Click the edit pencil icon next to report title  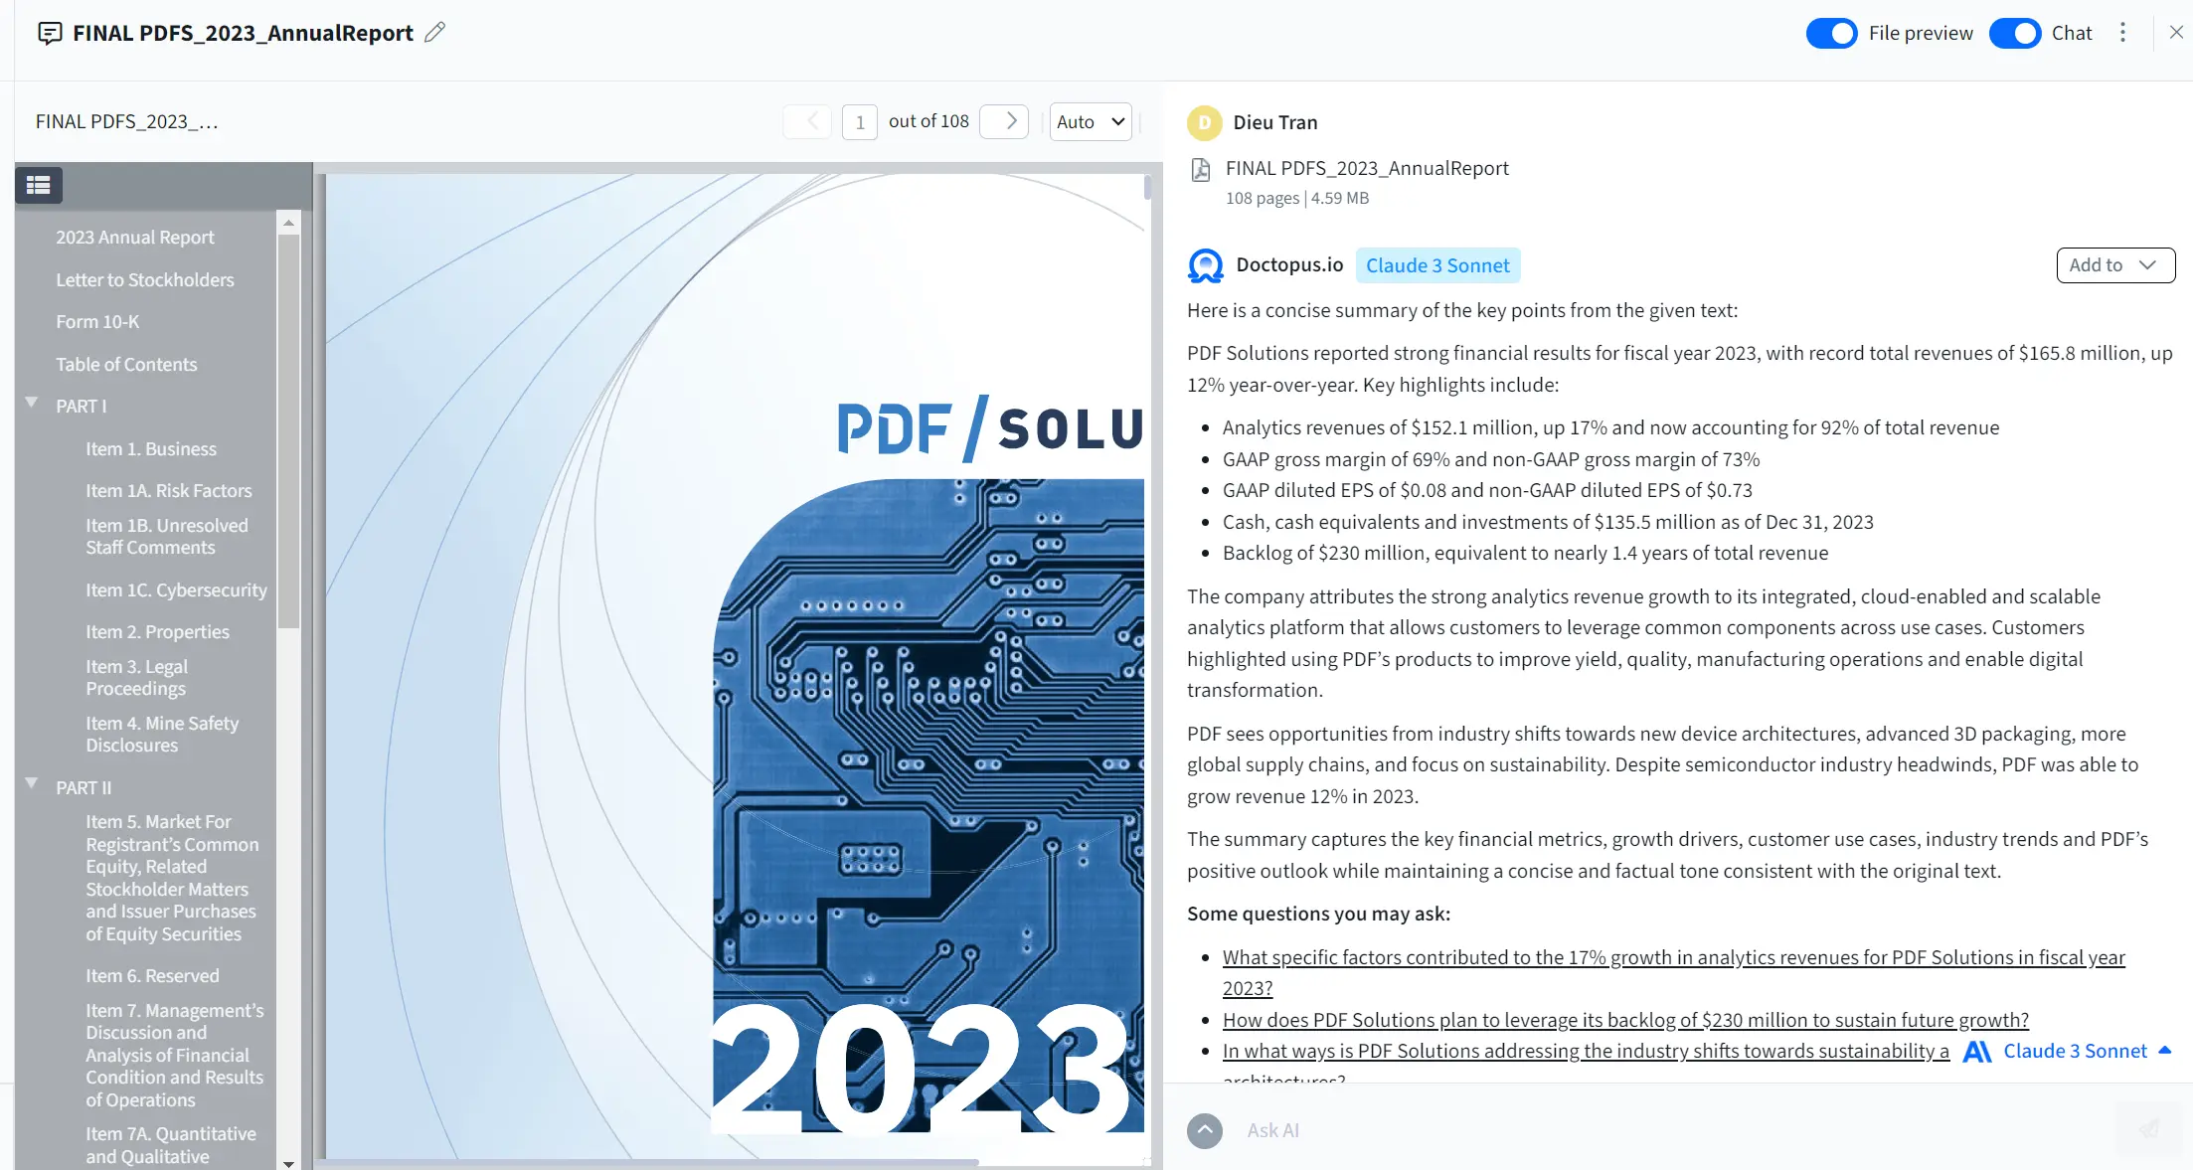click(x=436, y=32)
